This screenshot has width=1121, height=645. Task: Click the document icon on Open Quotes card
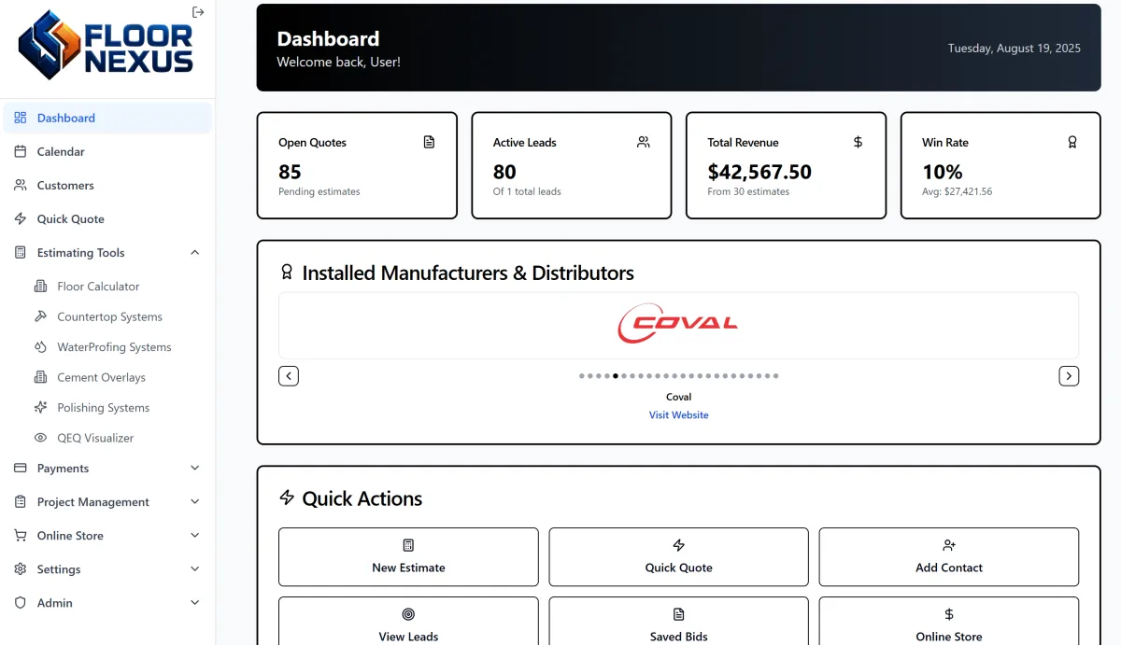point(429,142)
